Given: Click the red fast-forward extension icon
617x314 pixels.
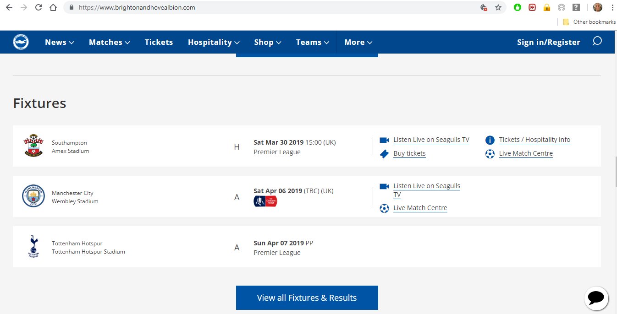Looking at the screenshot, I should coord(532,7).
